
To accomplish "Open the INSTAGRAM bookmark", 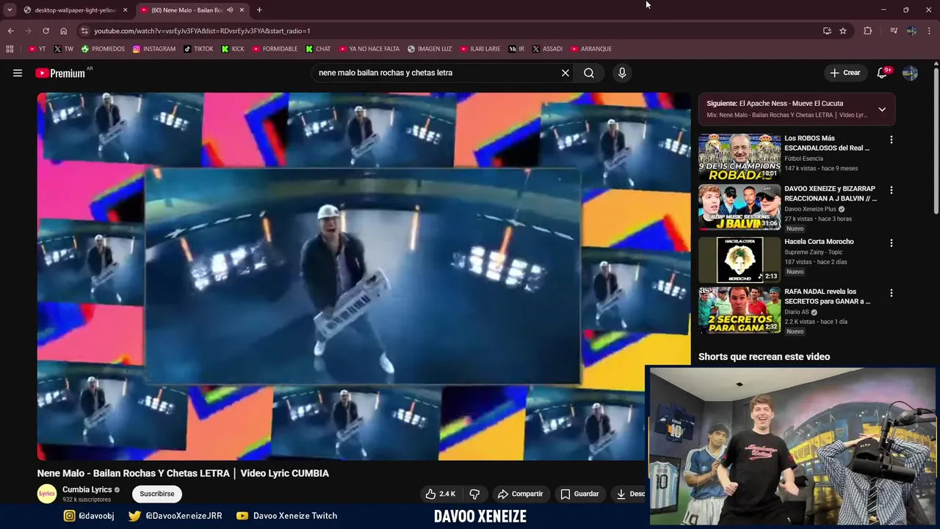I will coord(154,49).
